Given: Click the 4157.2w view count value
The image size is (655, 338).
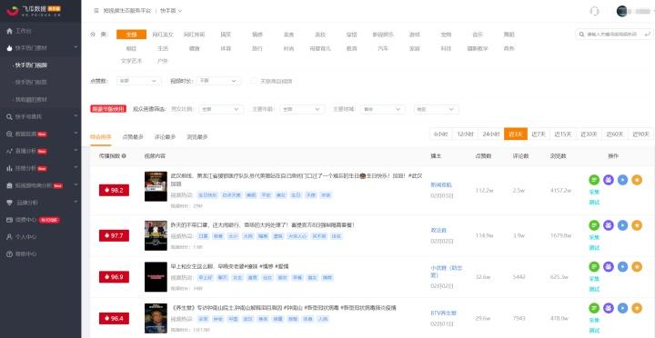Looking at the screenshot, I should tap(561, 190).
